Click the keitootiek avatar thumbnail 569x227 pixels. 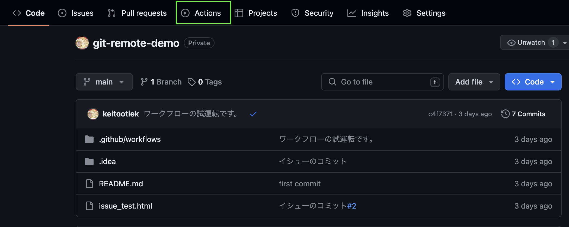click(x=93, y=114)
